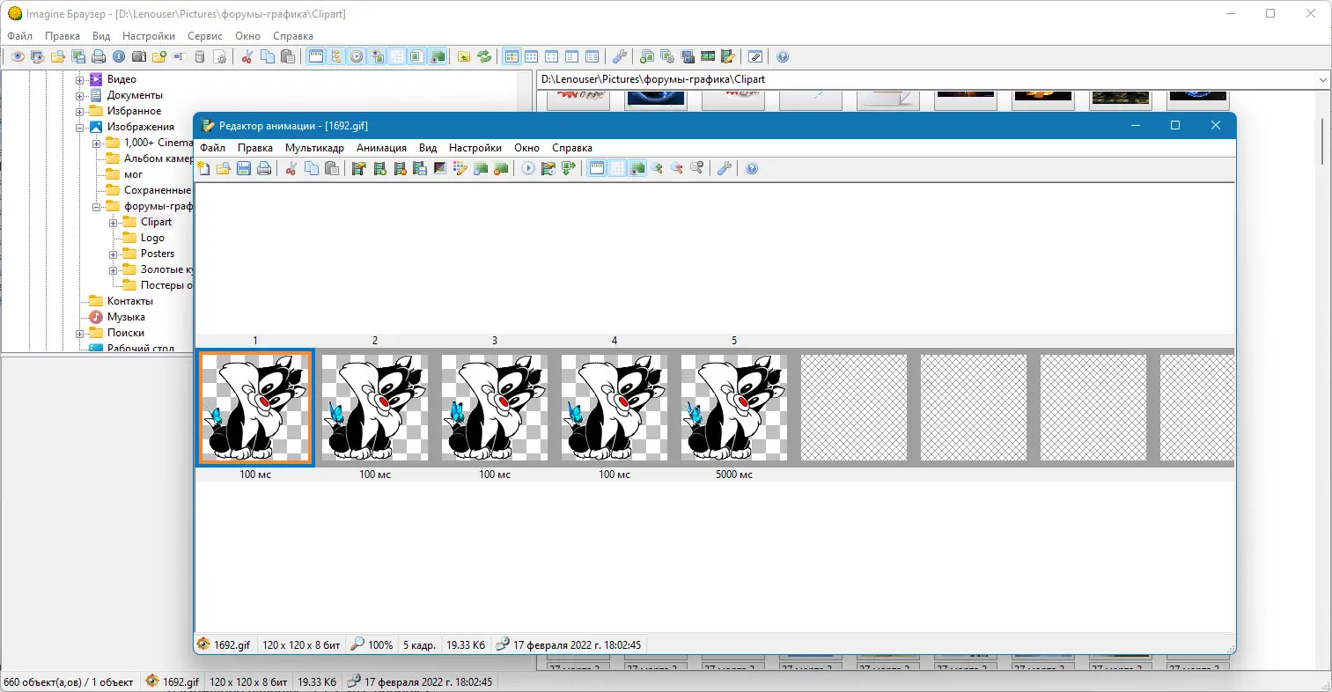Open browser settings with the wrench icon

(620, 56)
